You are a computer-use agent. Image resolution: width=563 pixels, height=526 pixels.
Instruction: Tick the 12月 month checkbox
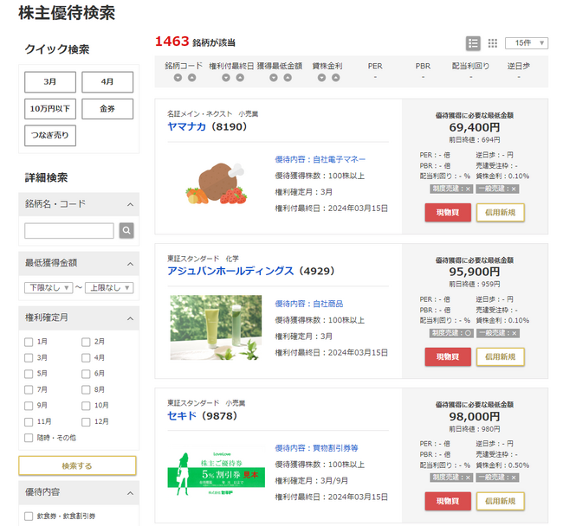coord(86,421)
